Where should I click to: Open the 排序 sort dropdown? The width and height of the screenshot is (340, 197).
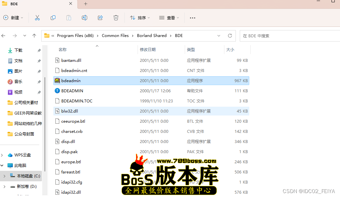pos(140,18)
